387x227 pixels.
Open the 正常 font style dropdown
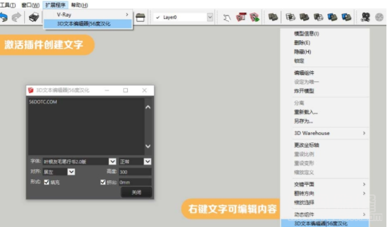point(147,161)
